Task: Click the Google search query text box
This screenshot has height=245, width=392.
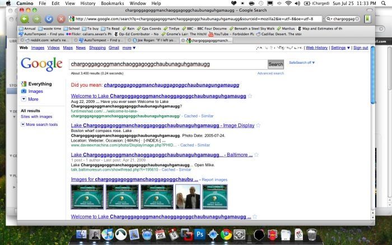Action: tap(168, 64)
